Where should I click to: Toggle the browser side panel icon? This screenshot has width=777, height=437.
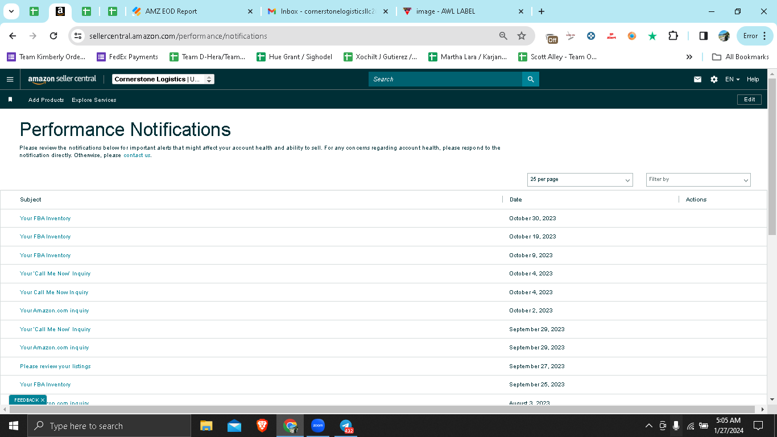704,36
